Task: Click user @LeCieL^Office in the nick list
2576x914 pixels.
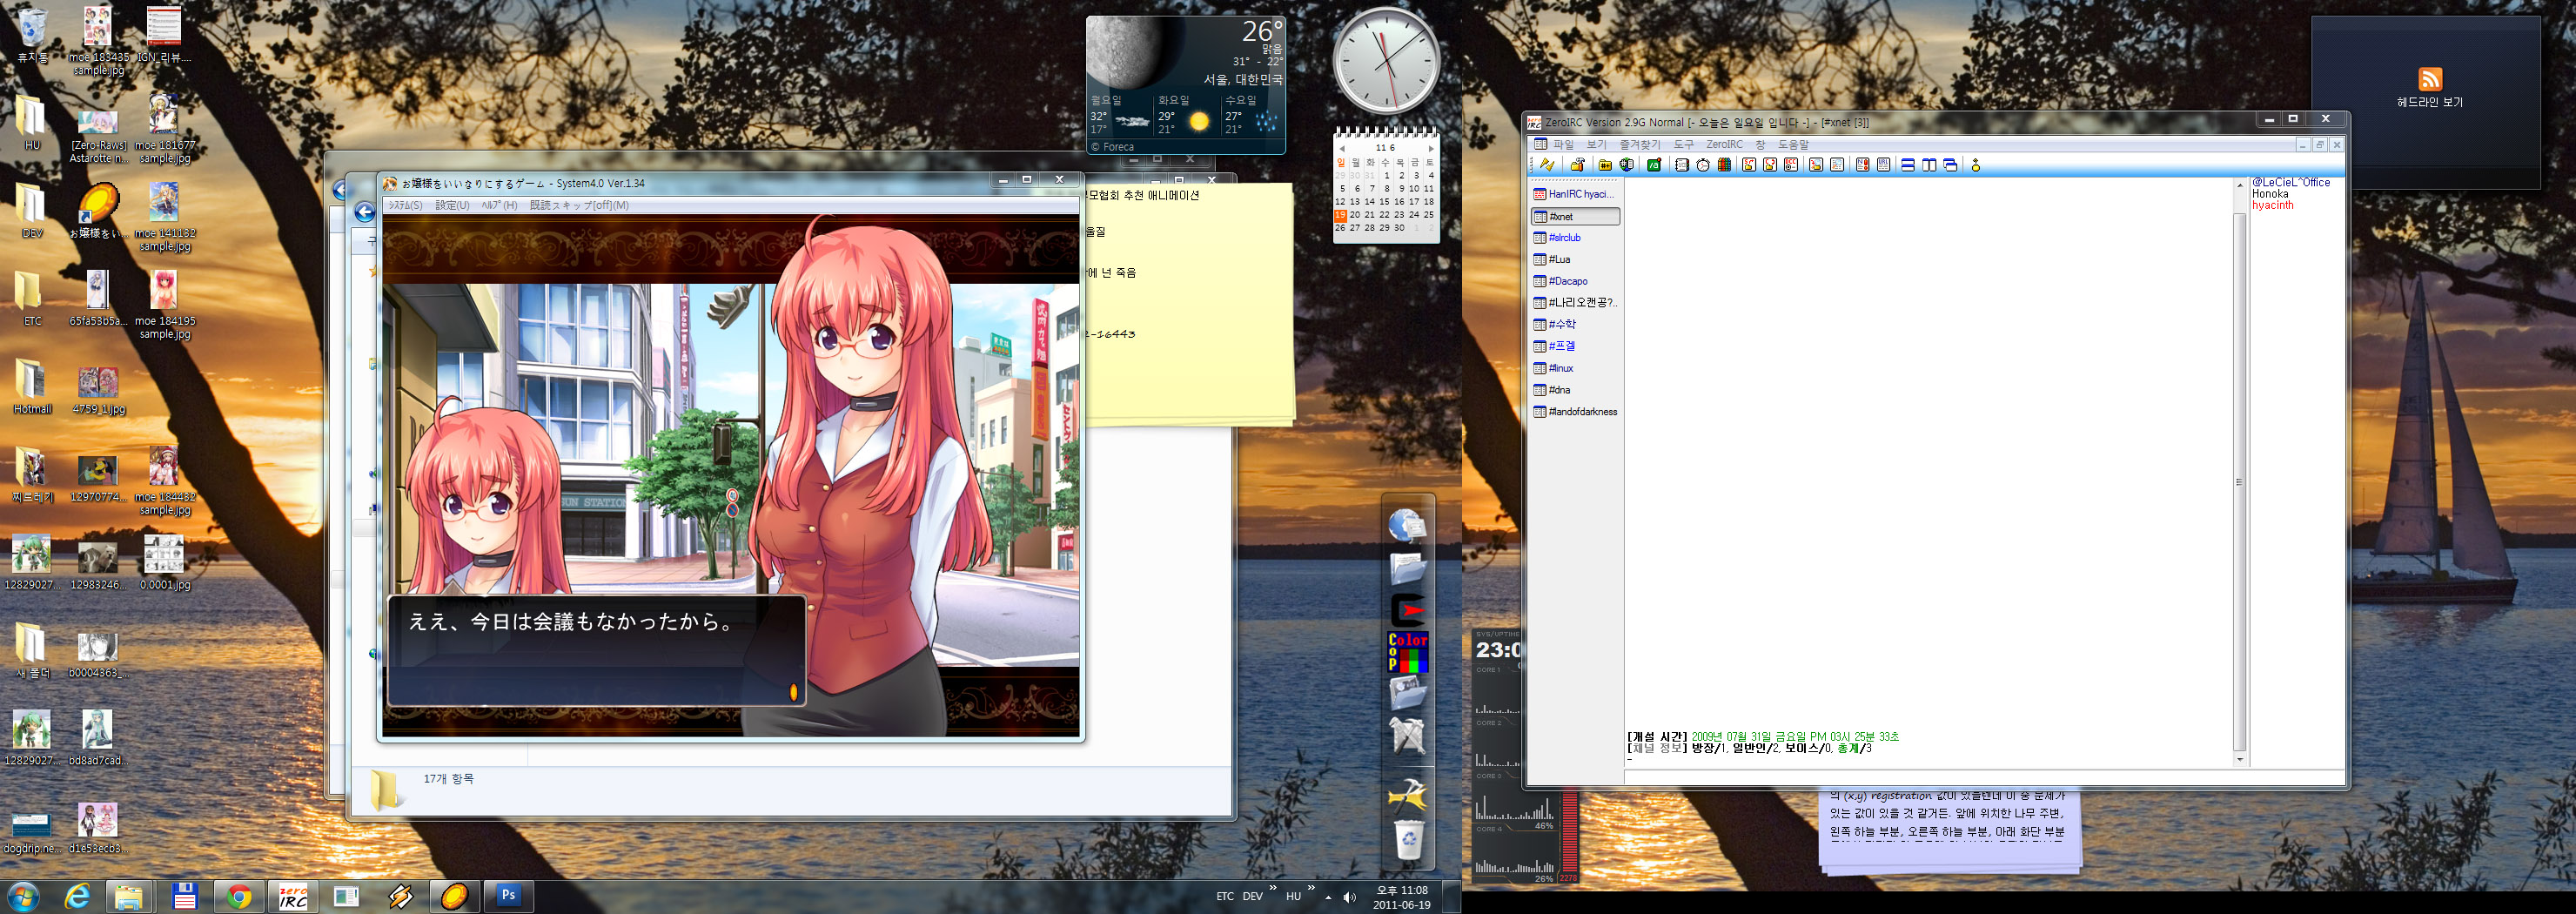Action: coord(2290,182)
